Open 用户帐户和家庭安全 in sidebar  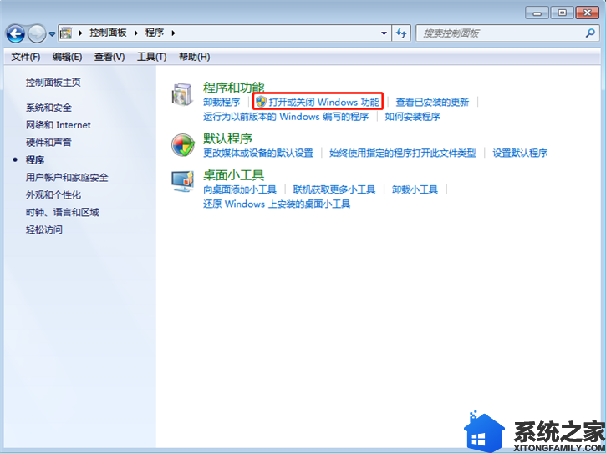[x=67, y=178]
